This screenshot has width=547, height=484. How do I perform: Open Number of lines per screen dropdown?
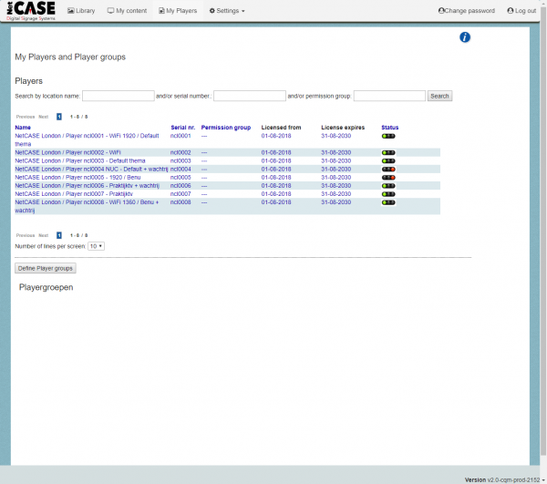click(x=96, y=246)
